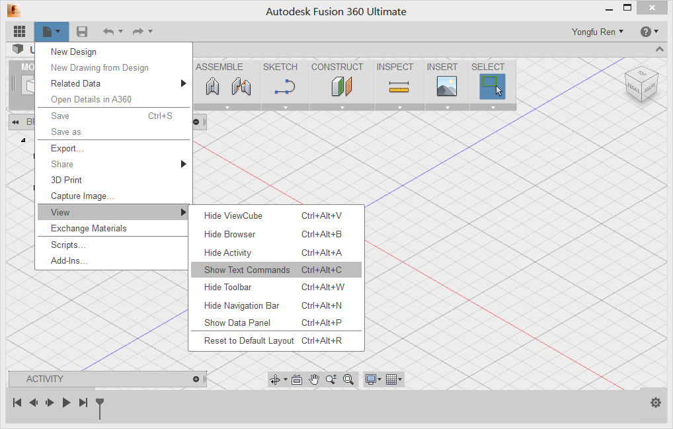This screenshot has width=673, height=429.
Task: Toggle Hide Browser in View submenu
Action: [x=276, y=234]
